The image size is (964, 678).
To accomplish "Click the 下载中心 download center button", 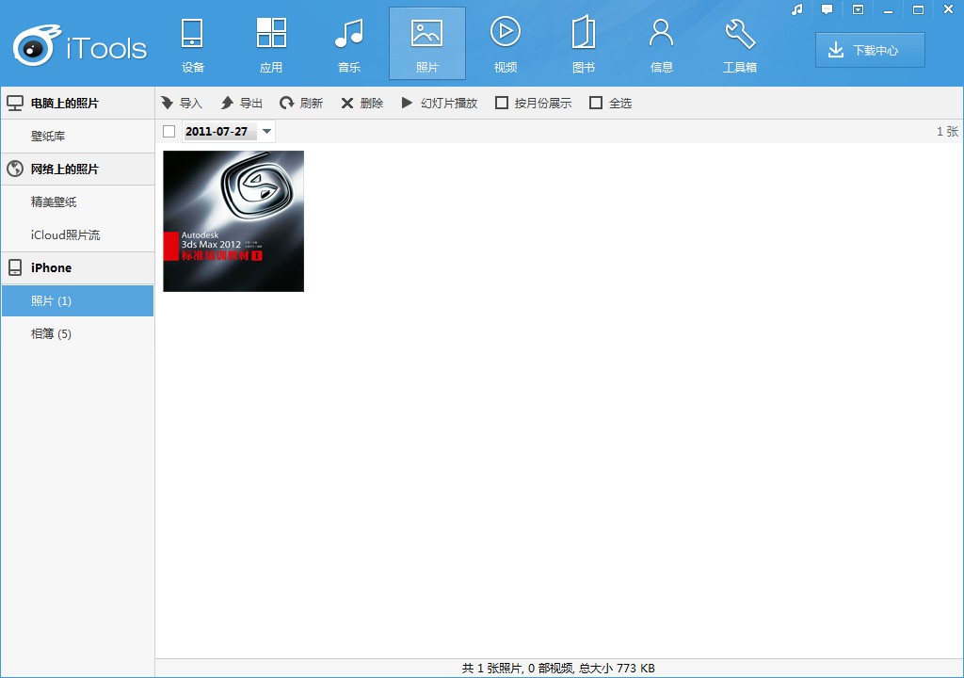I will 870,51.
